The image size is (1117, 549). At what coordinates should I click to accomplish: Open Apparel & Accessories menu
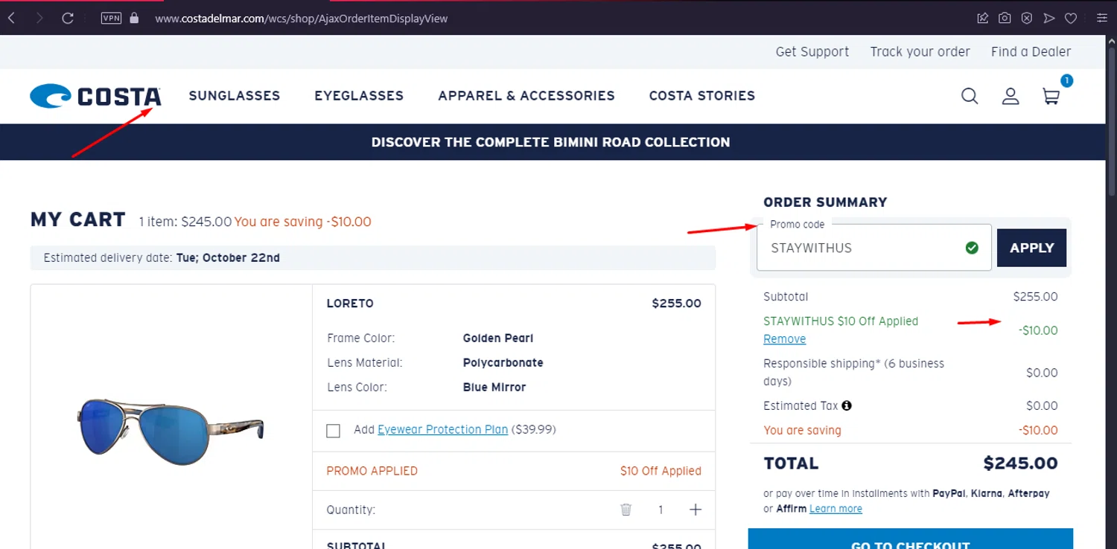(x=526, y=95)
